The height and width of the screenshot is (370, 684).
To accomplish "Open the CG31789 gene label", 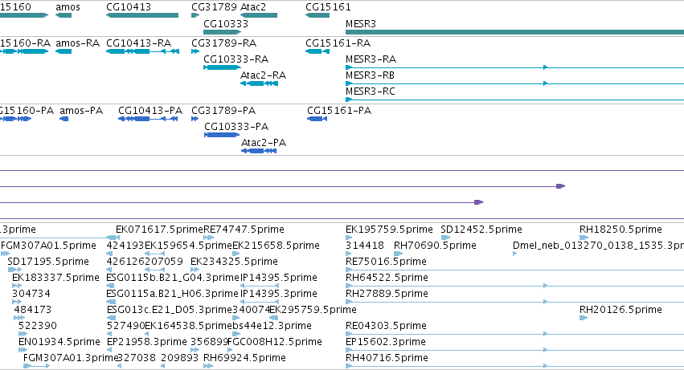I will point(214,7).
